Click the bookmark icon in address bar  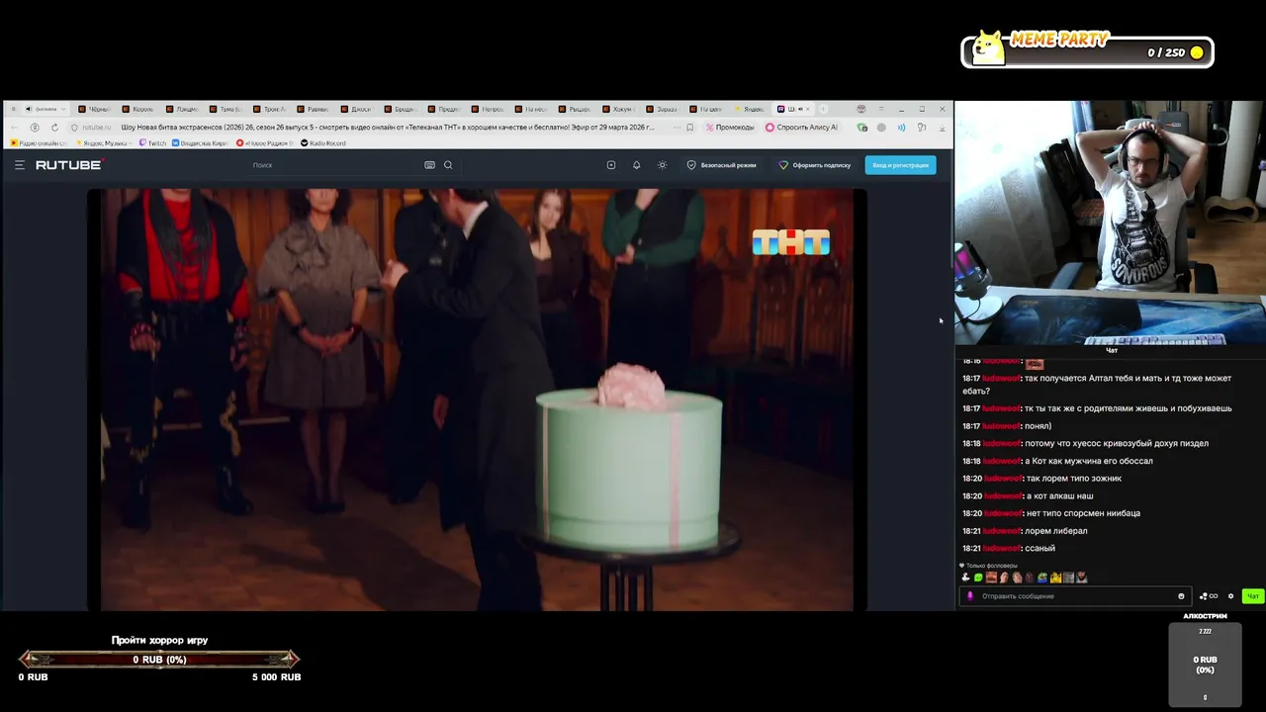point(690,128)
